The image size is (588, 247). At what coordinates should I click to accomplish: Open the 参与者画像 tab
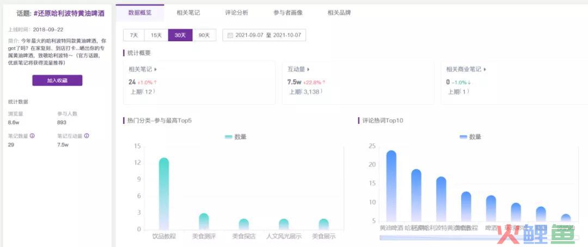[288, 12]
